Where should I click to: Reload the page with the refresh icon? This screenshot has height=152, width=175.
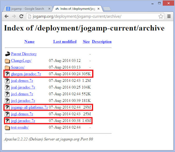tap(21, 16)
